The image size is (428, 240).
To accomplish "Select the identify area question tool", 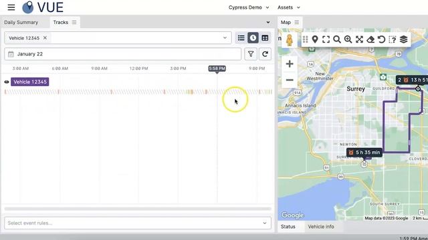I will [393, 39].
